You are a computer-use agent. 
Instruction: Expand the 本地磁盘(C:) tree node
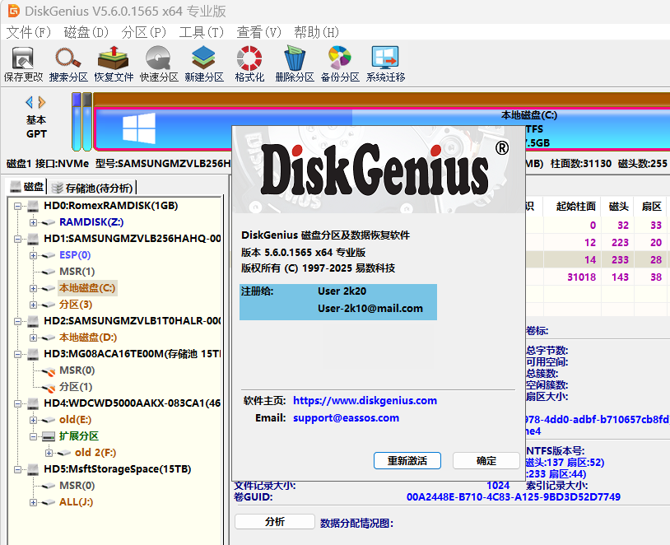pyautogui.click(x=33, y=288)
